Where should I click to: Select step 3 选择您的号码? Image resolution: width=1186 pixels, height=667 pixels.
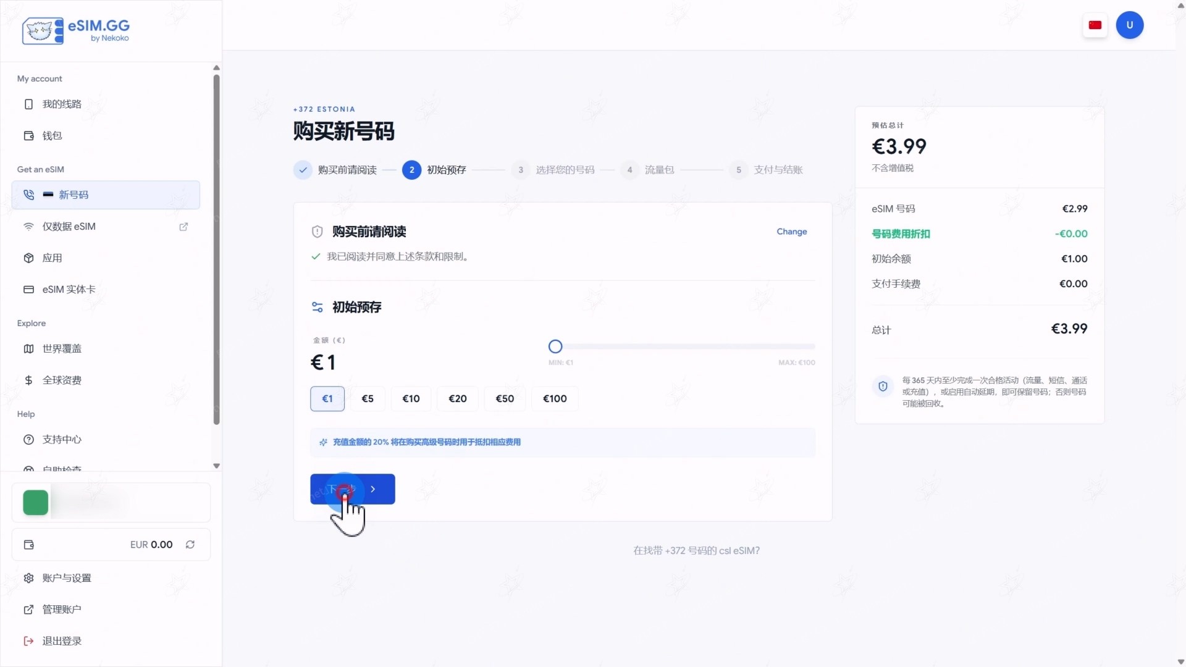[553, 169]
